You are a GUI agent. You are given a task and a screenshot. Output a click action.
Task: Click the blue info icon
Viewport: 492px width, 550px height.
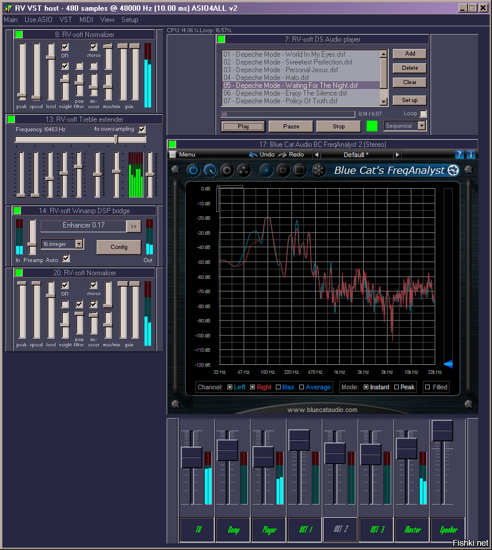[471, 155]
